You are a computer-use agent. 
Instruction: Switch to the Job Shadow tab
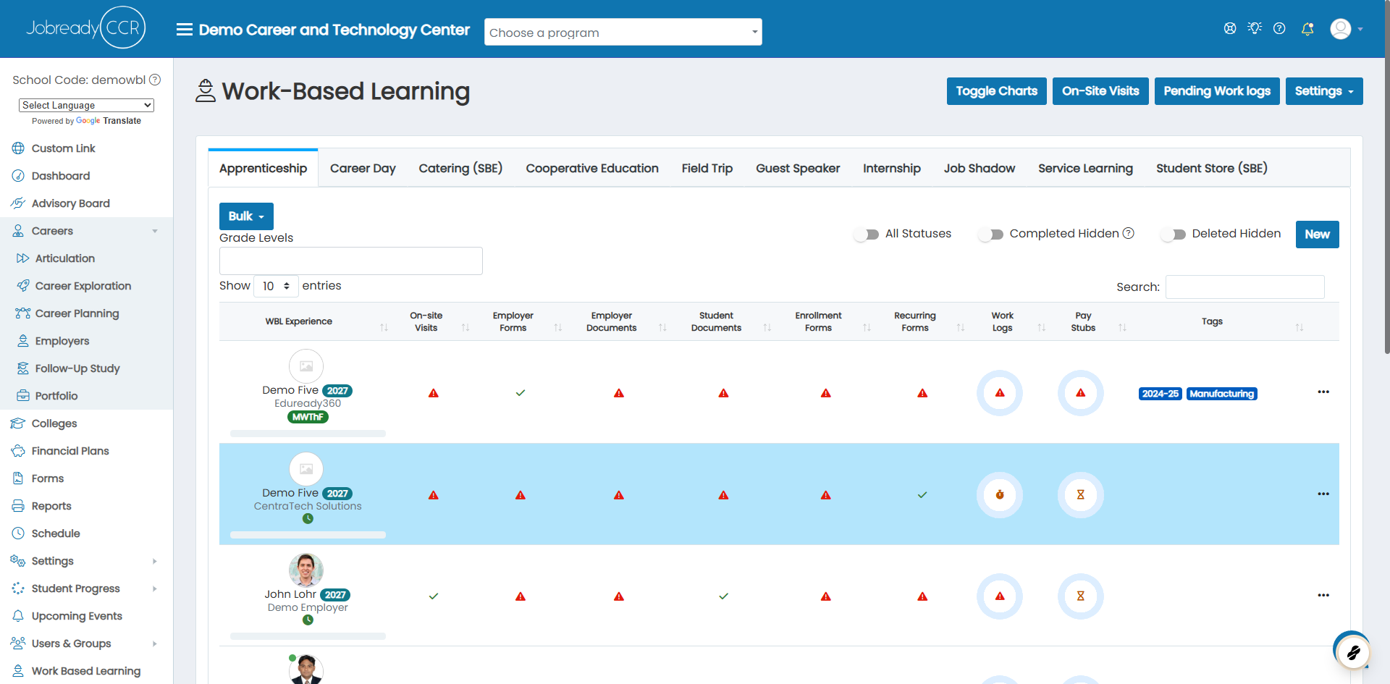click(x=980, y=169)
